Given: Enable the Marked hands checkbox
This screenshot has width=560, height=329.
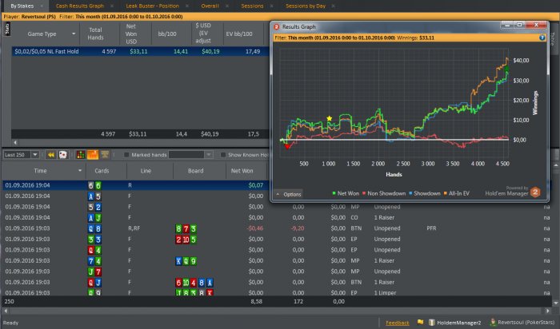Looking at the screenshot, I should pos(126,154).
